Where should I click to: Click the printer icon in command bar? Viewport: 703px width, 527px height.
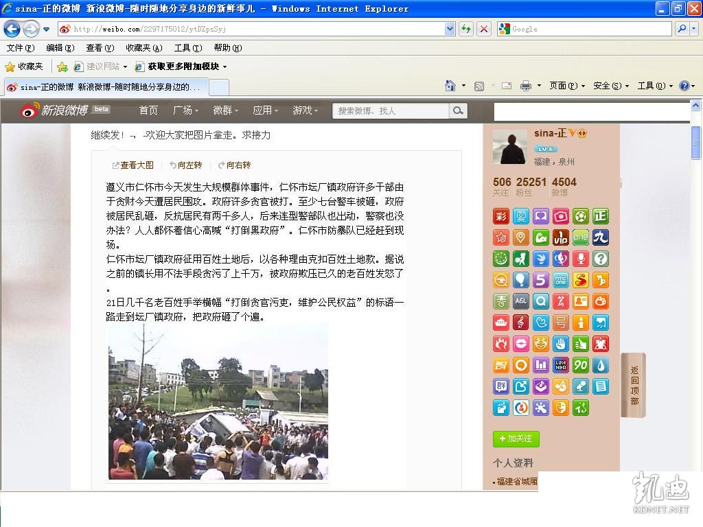(526, 86)
